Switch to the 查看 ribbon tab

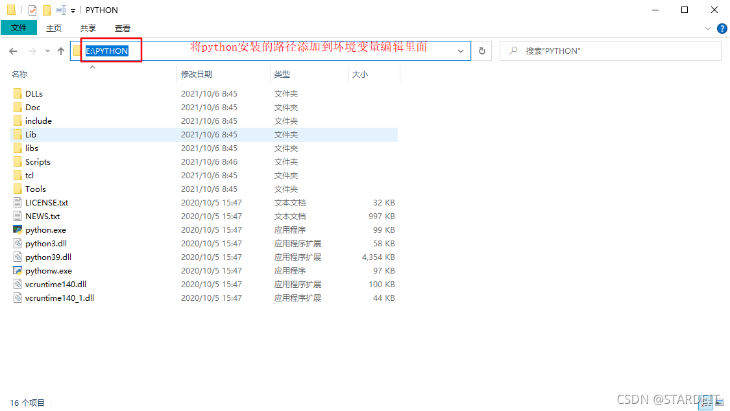click(x=123, y=29)
